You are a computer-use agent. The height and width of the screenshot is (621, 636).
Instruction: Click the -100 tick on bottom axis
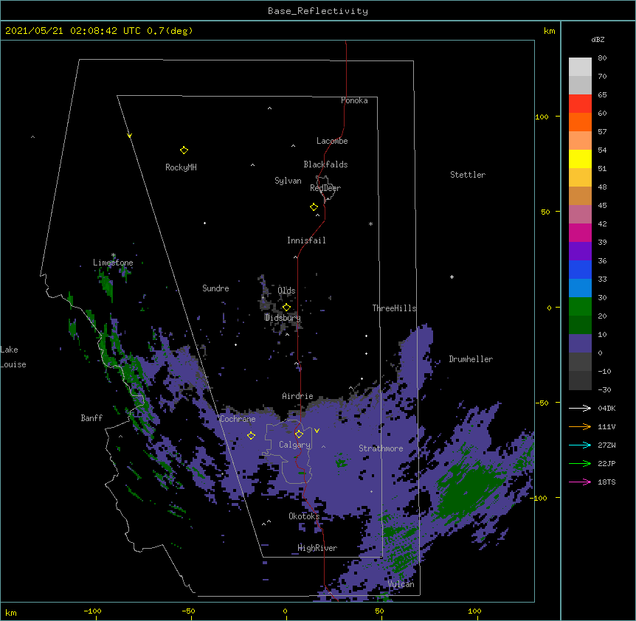click(92, 611)
